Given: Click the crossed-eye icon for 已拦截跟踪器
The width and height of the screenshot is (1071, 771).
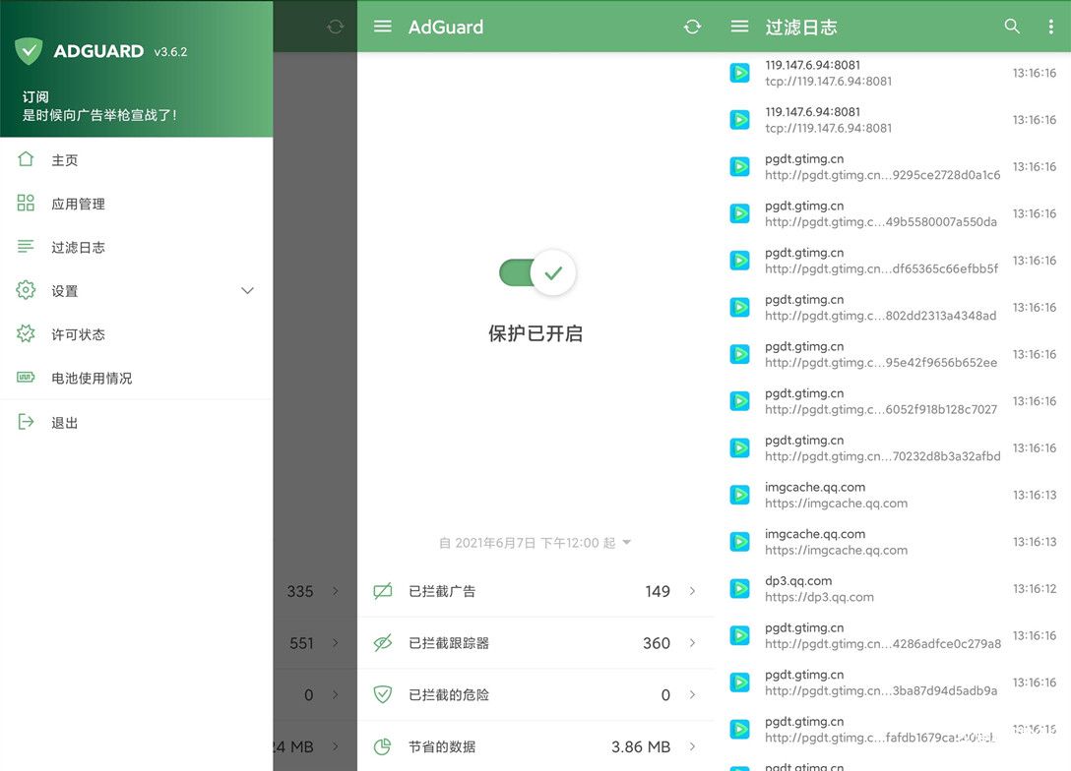Looking at the screenshot, I should [x=383, y=643].
